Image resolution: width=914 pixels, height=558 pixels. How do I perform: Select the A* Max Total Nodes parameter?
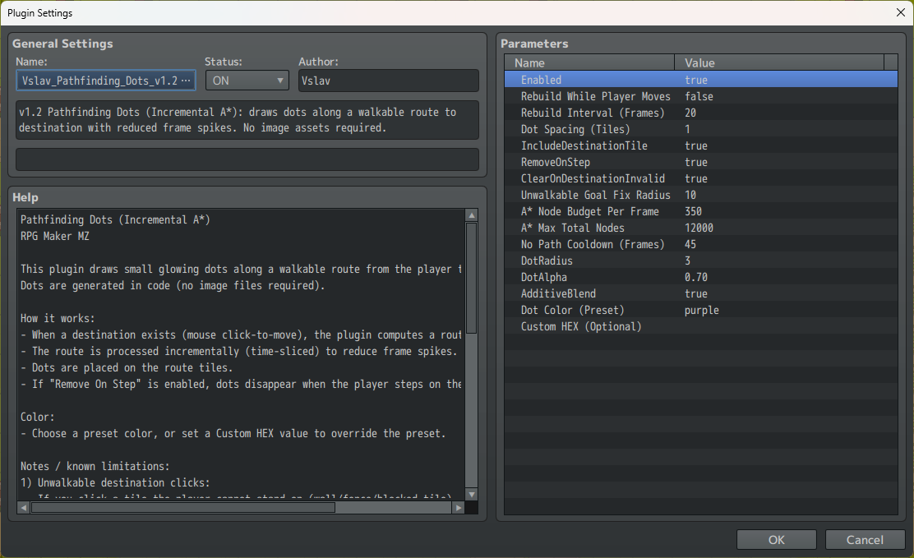pyautogui.click(x=700, y=228)
